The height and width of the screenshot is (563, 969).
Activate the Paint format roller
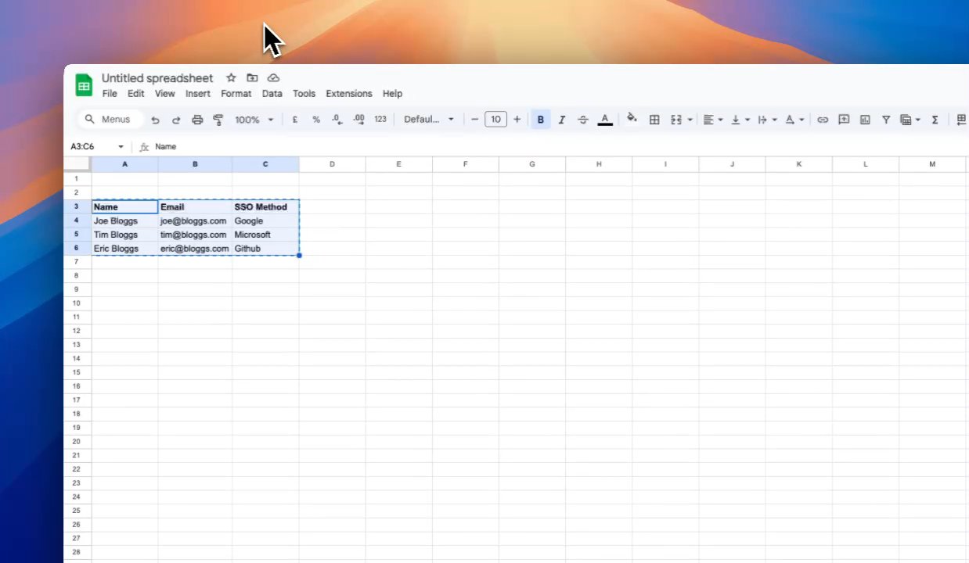(218, 120)
